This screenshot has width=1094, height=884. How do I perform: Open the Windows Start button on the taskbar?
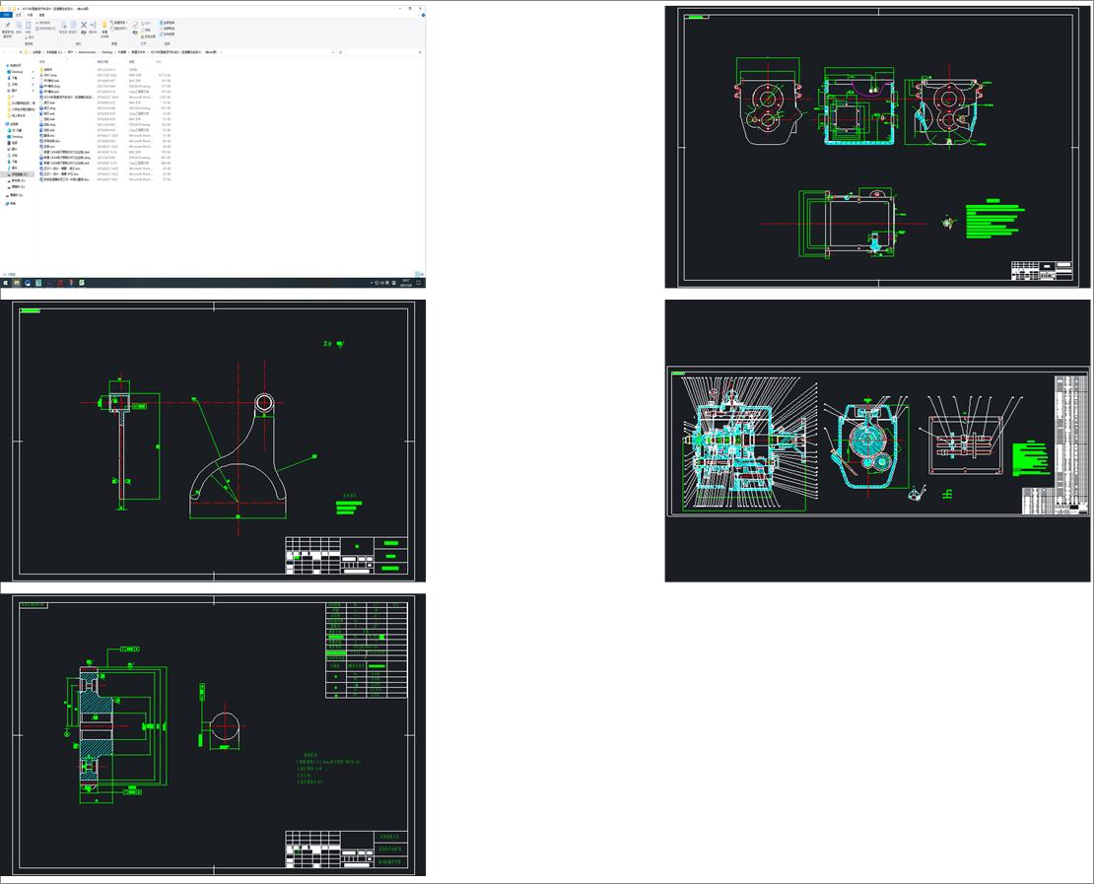coord(5,283)
